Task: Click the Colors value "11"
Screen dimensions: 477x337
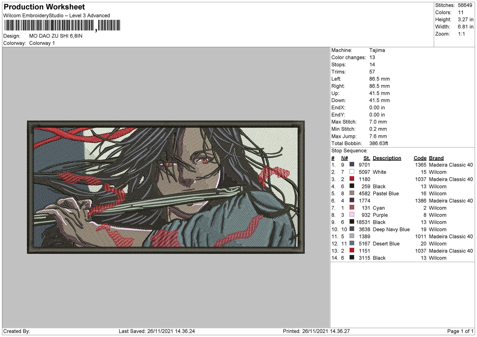Action: [461, 13]
